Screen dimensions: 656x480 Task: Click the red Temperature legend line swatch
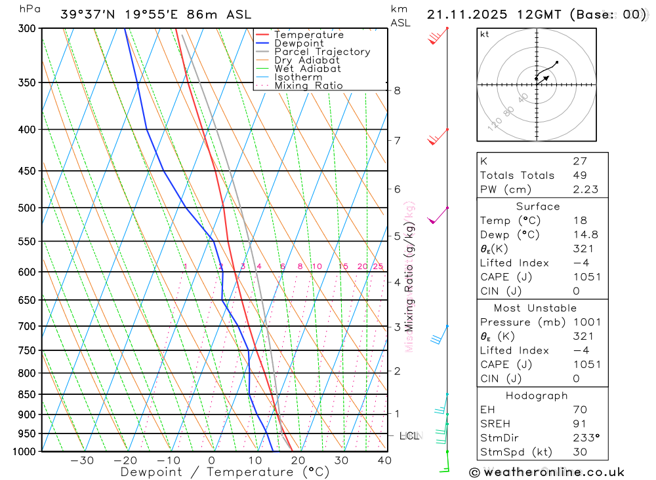pyautogui.click(x=262, y=35)
